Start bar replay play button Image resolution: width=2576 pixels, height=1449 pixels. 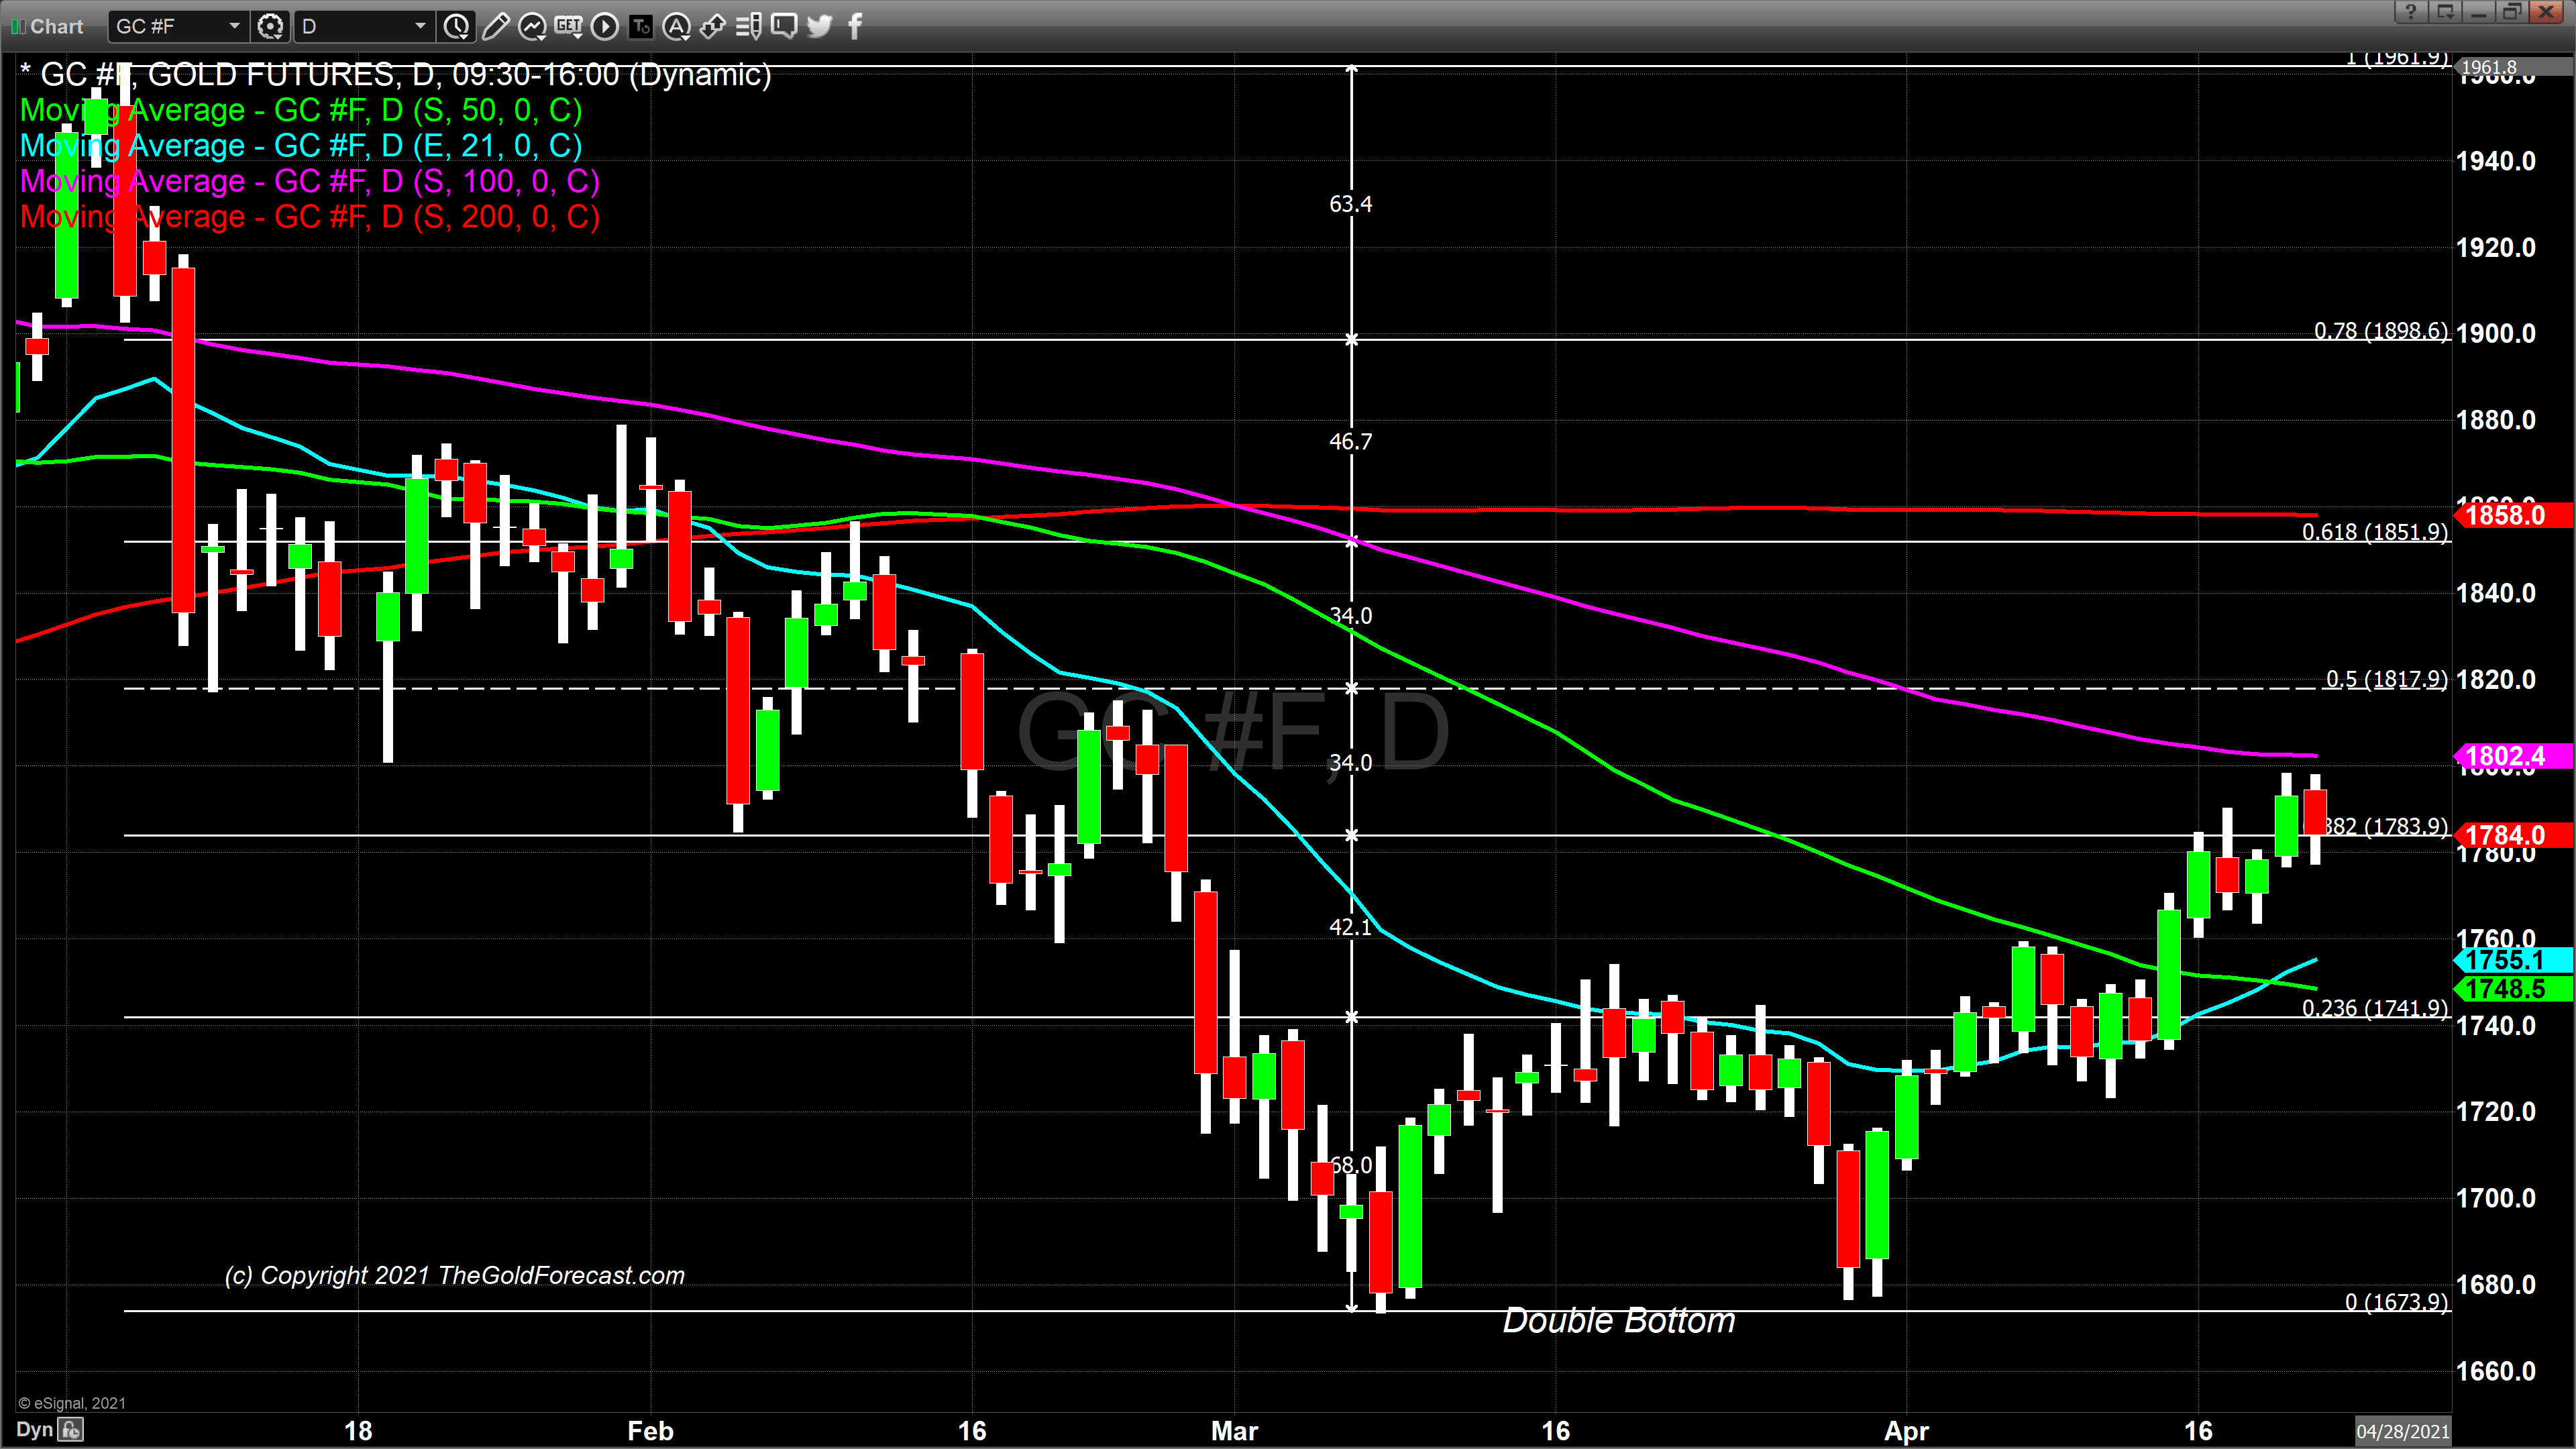tap(604, 27)
